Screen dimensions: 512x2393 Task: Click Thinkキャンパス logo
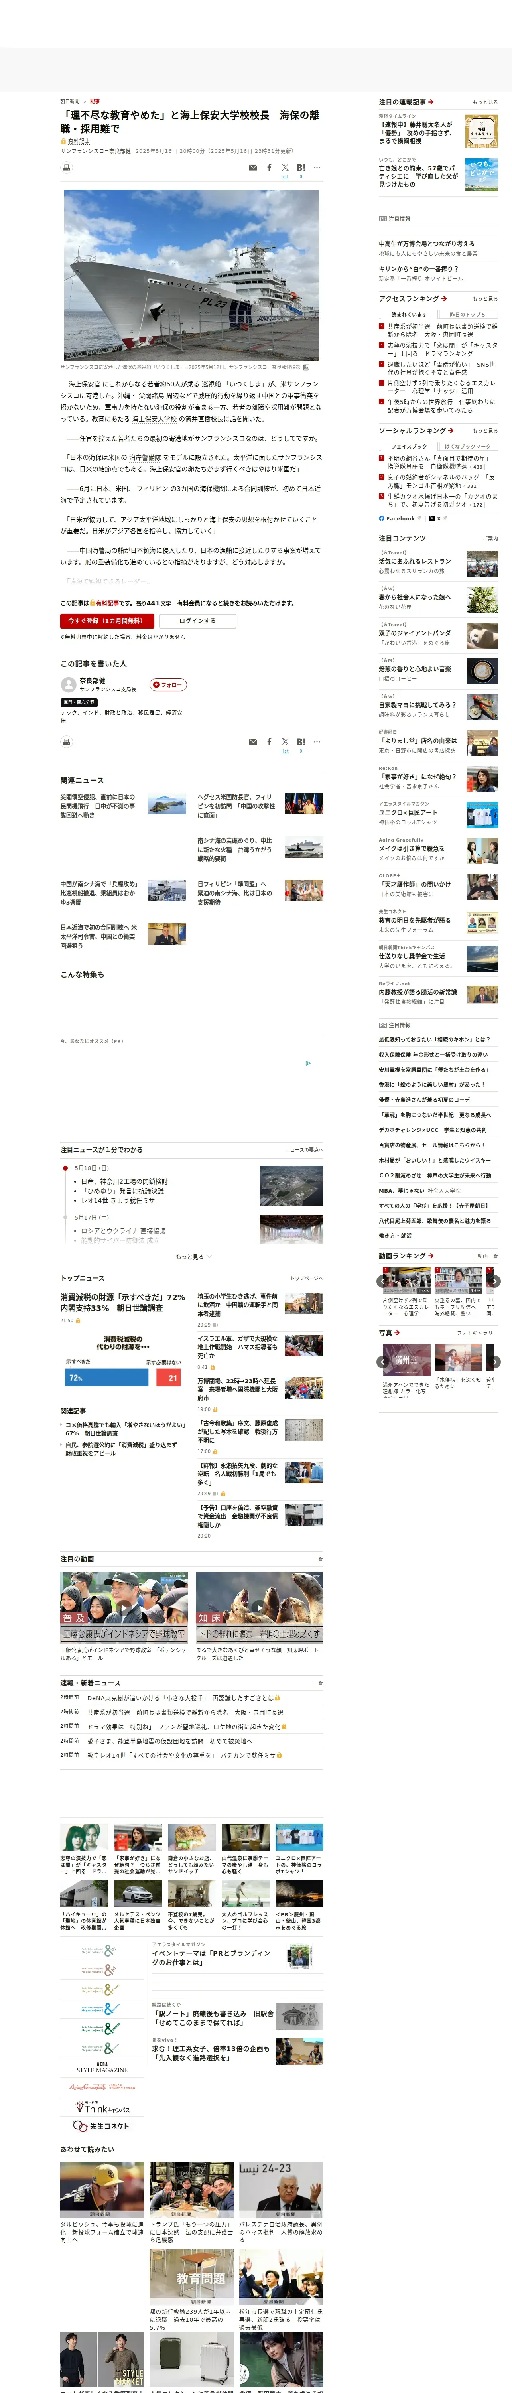click(102, 2107)
